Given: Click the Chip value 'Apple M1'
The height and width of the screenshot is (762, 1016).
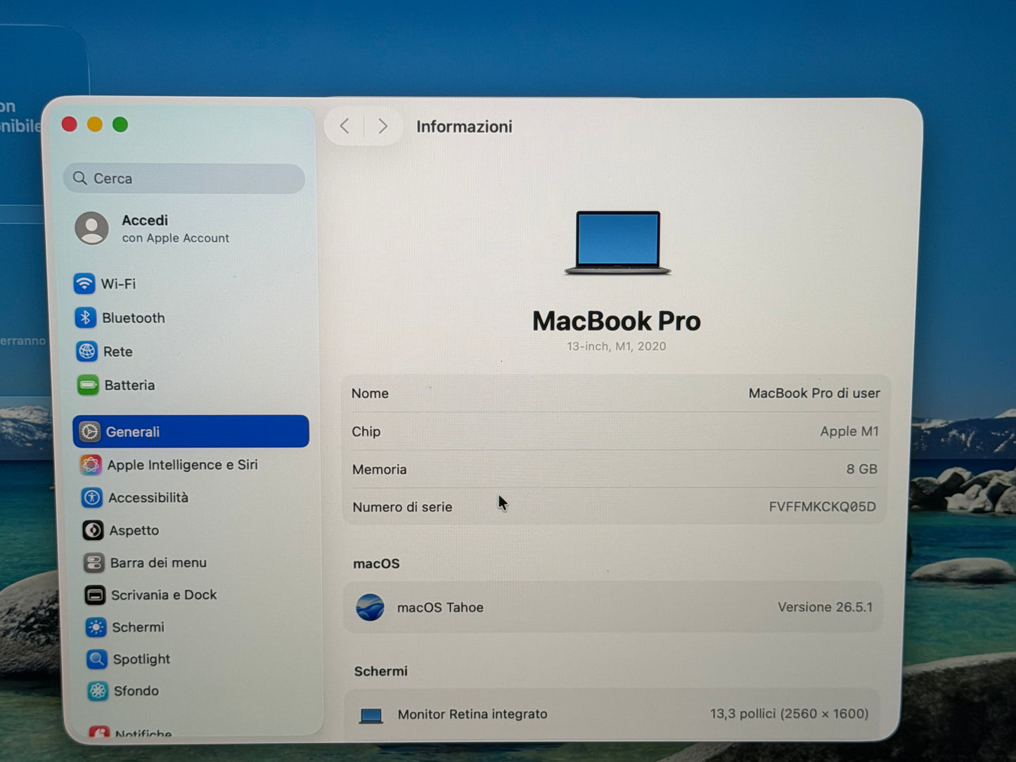Looking at the screenshot, I should pyautogui.click(x=849, y=431).
